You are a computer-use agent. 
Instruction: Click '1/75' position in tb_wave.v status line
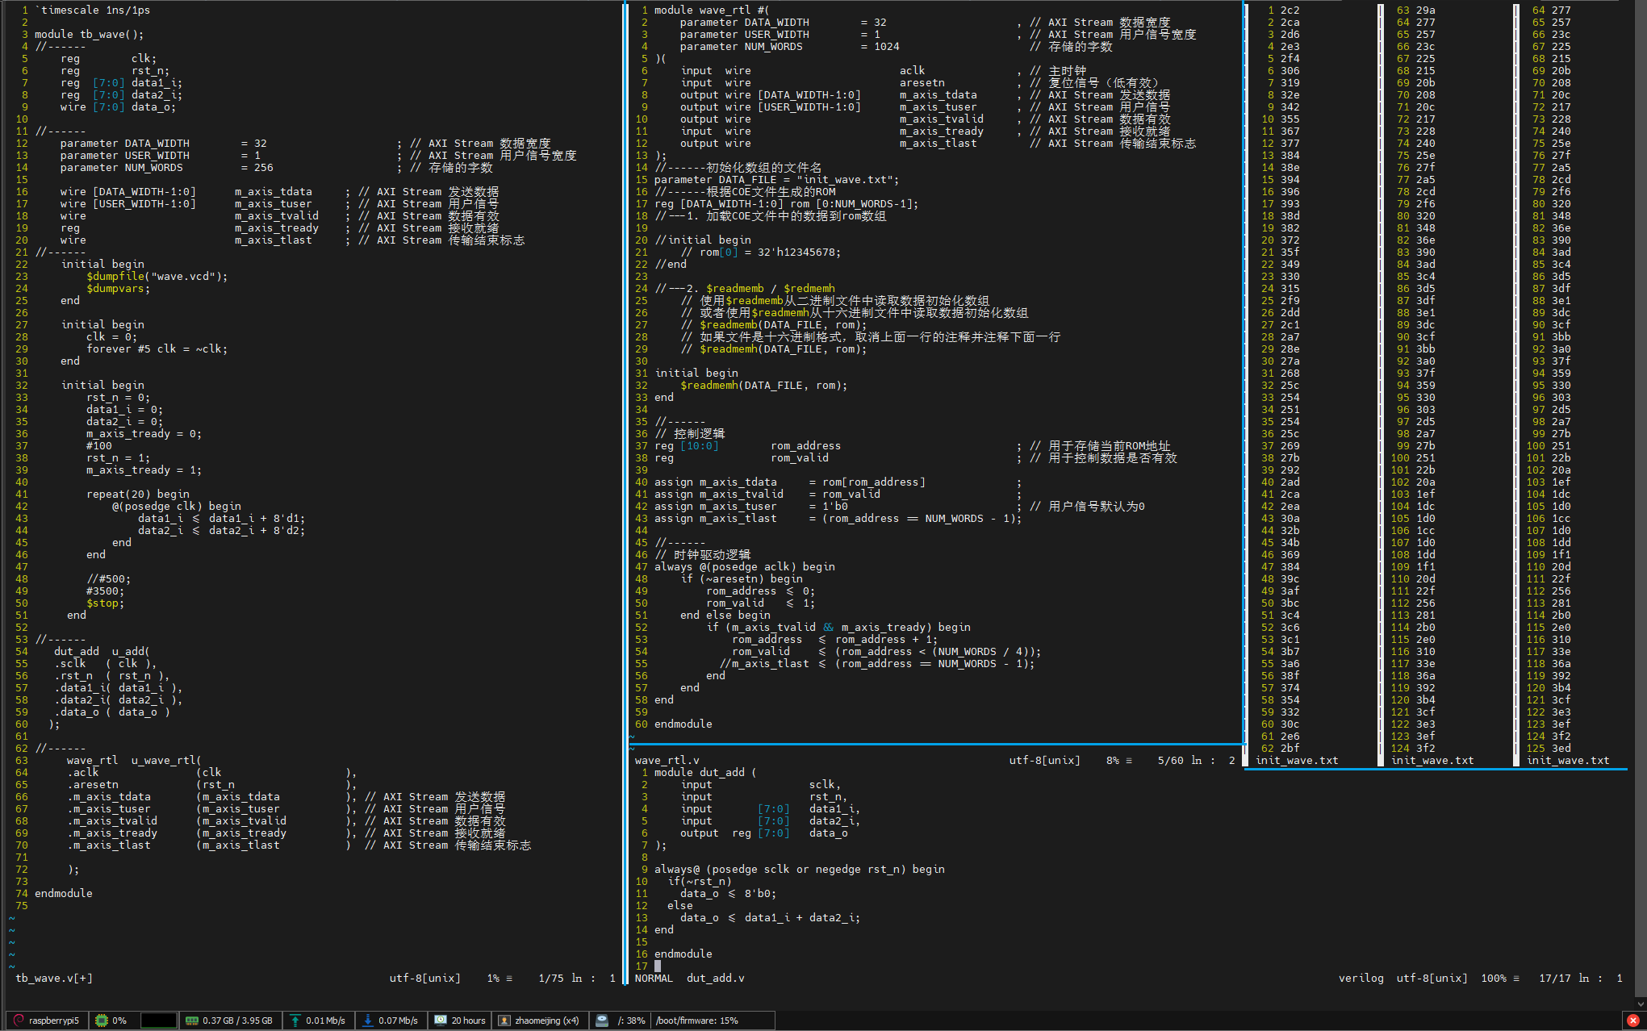click(551, 978)
